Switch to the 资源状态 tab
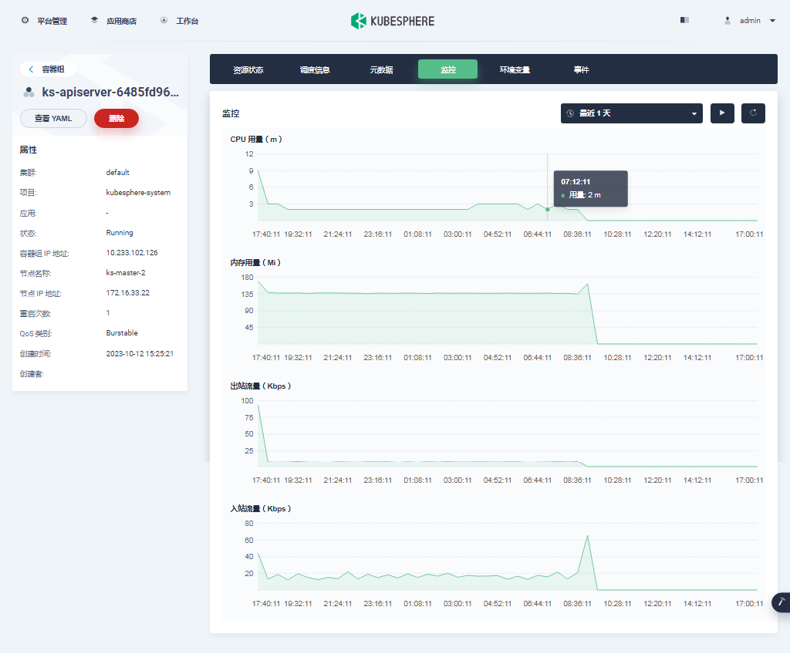The image size is (790, 654). click(248, 69)
